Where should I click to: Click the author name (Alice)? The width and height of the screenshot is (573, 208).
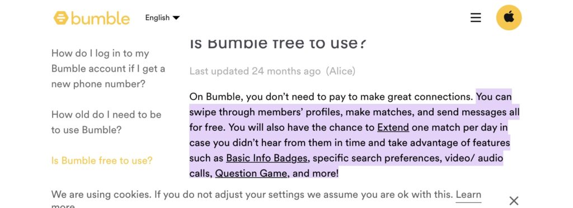click(x=340, y=71)
